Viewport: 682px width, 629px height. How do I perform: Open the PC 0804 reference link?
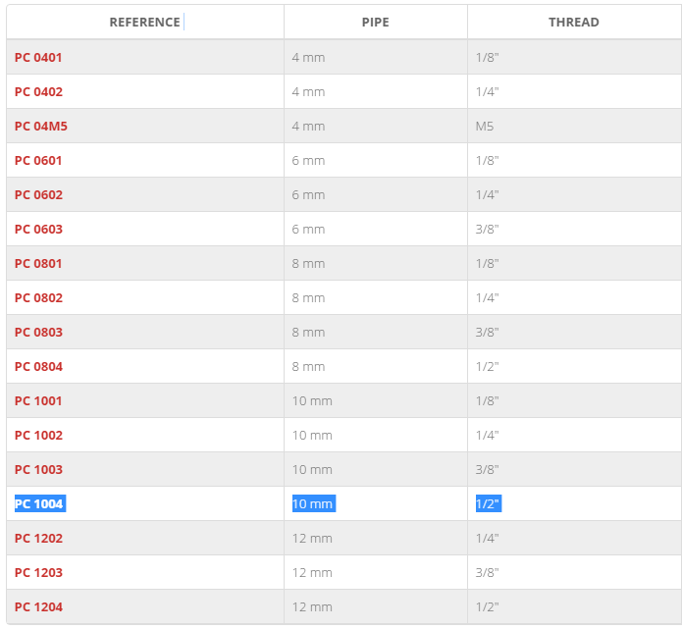38,367
